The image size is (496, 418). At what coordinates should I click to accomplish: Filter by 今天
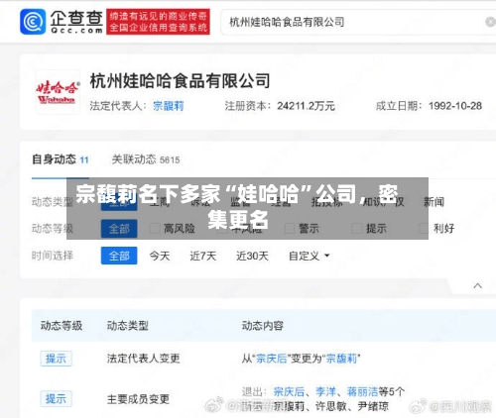(x=160, y=256)
